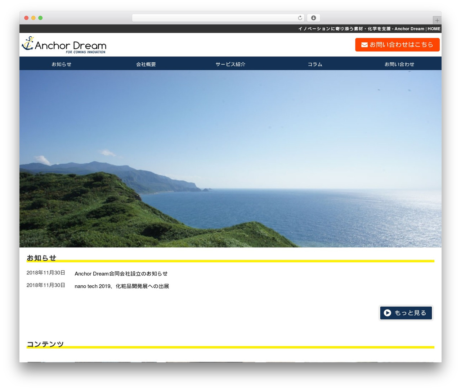This screenshot has width=461, height=390.
Task: Click the もっと見る button
Action: pyautogui.click(x=406, y=313)
